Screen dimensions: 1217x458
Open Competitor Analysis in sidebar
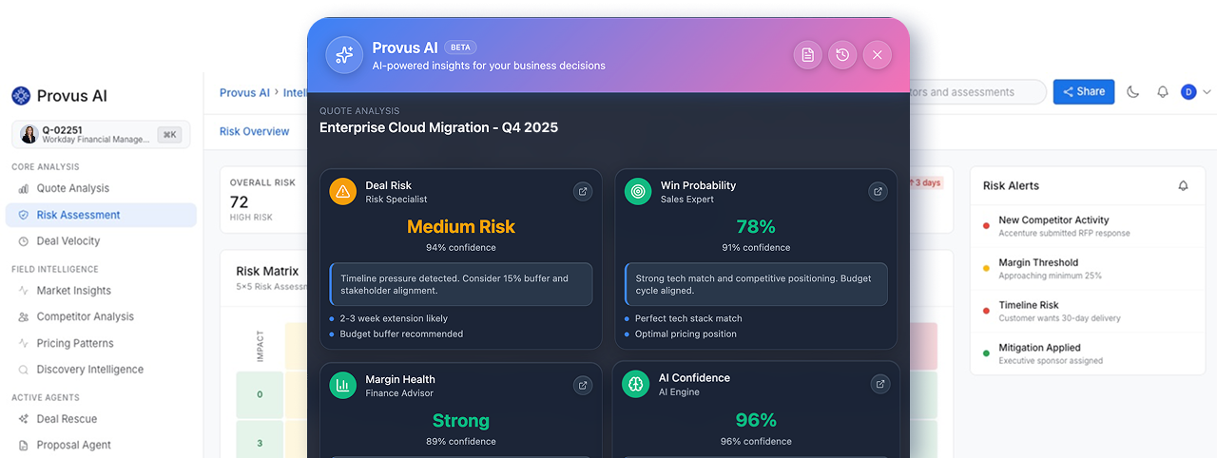click(86, 317)
